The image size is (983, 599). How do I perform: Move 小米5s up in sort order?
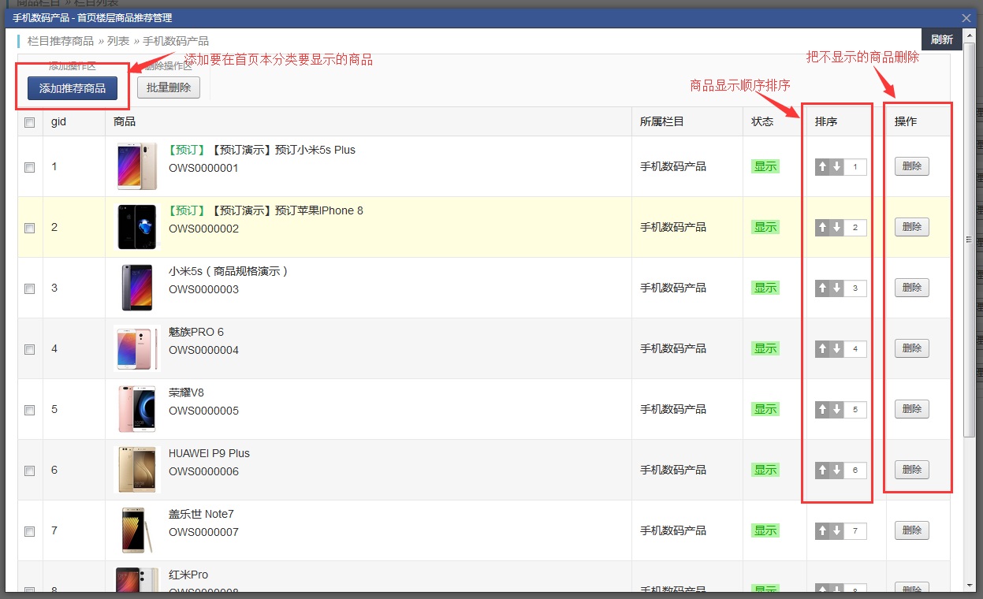822,288
